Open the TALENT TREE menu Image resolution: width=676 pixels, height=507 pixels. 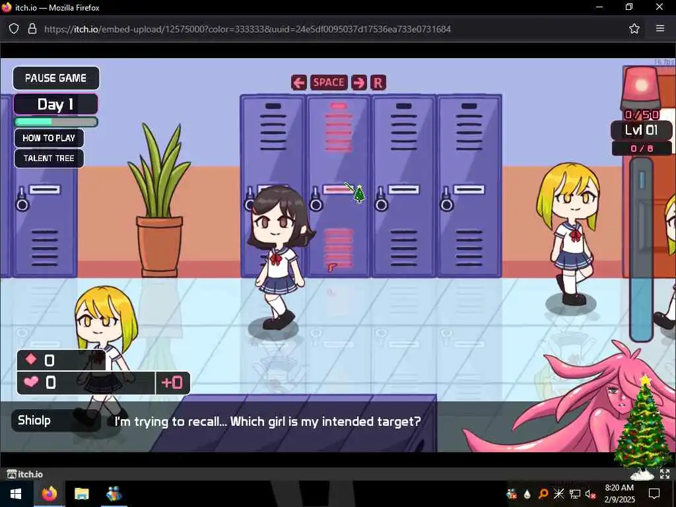pyautogui.click(x=49, y=158)
